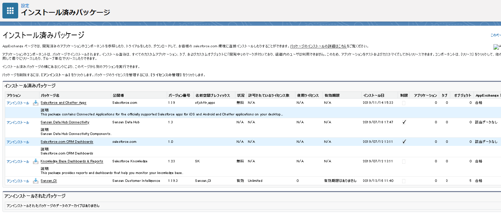This screenshot has height=213, width=501.
Task: Click the 公開者 column header
Action: coord(118,95)
